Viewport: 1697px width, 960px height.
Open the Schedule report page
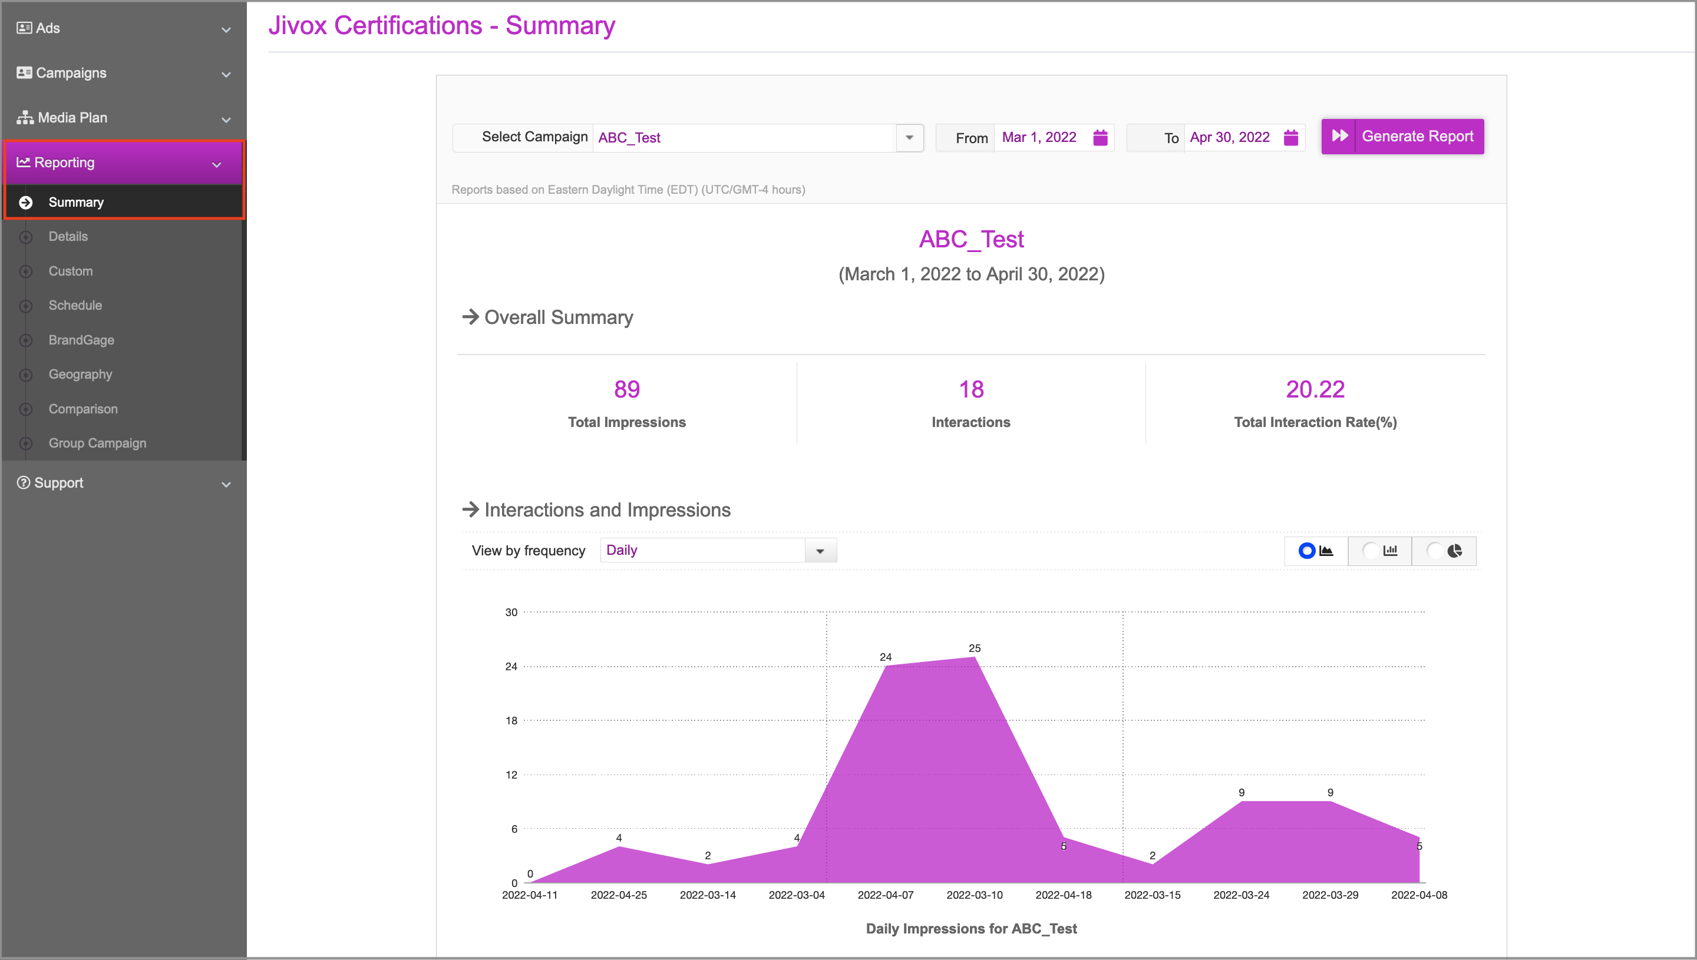coord(75,305)
